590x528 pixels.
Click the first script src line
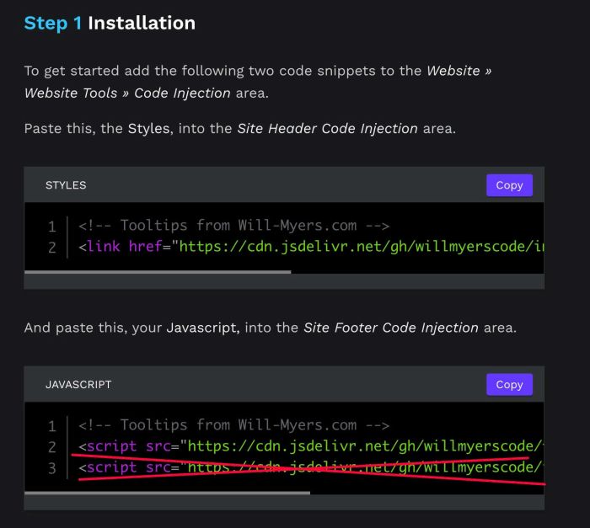(x=311, y=446)
